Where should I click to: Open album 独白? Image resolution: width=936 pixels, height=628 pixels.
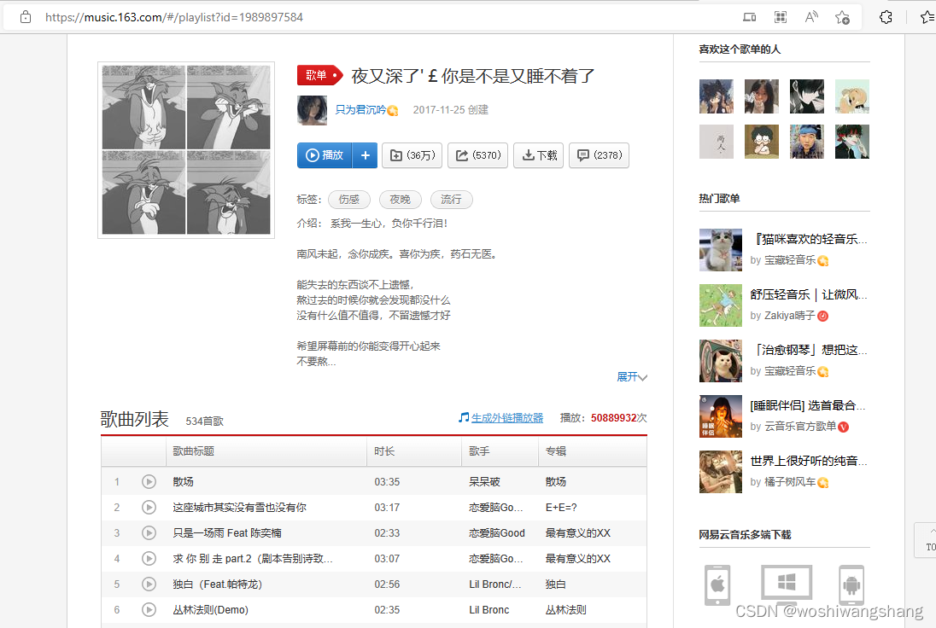(x=556, y=584)
